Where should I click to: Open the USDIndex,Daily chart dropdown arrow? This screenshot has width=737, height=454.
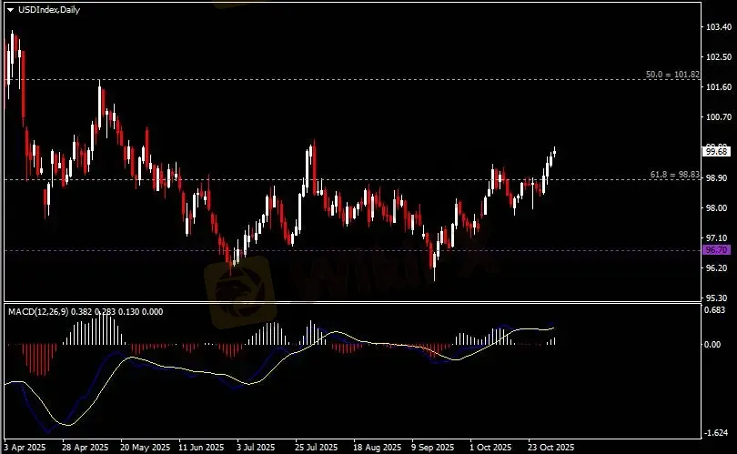(10, 10)
